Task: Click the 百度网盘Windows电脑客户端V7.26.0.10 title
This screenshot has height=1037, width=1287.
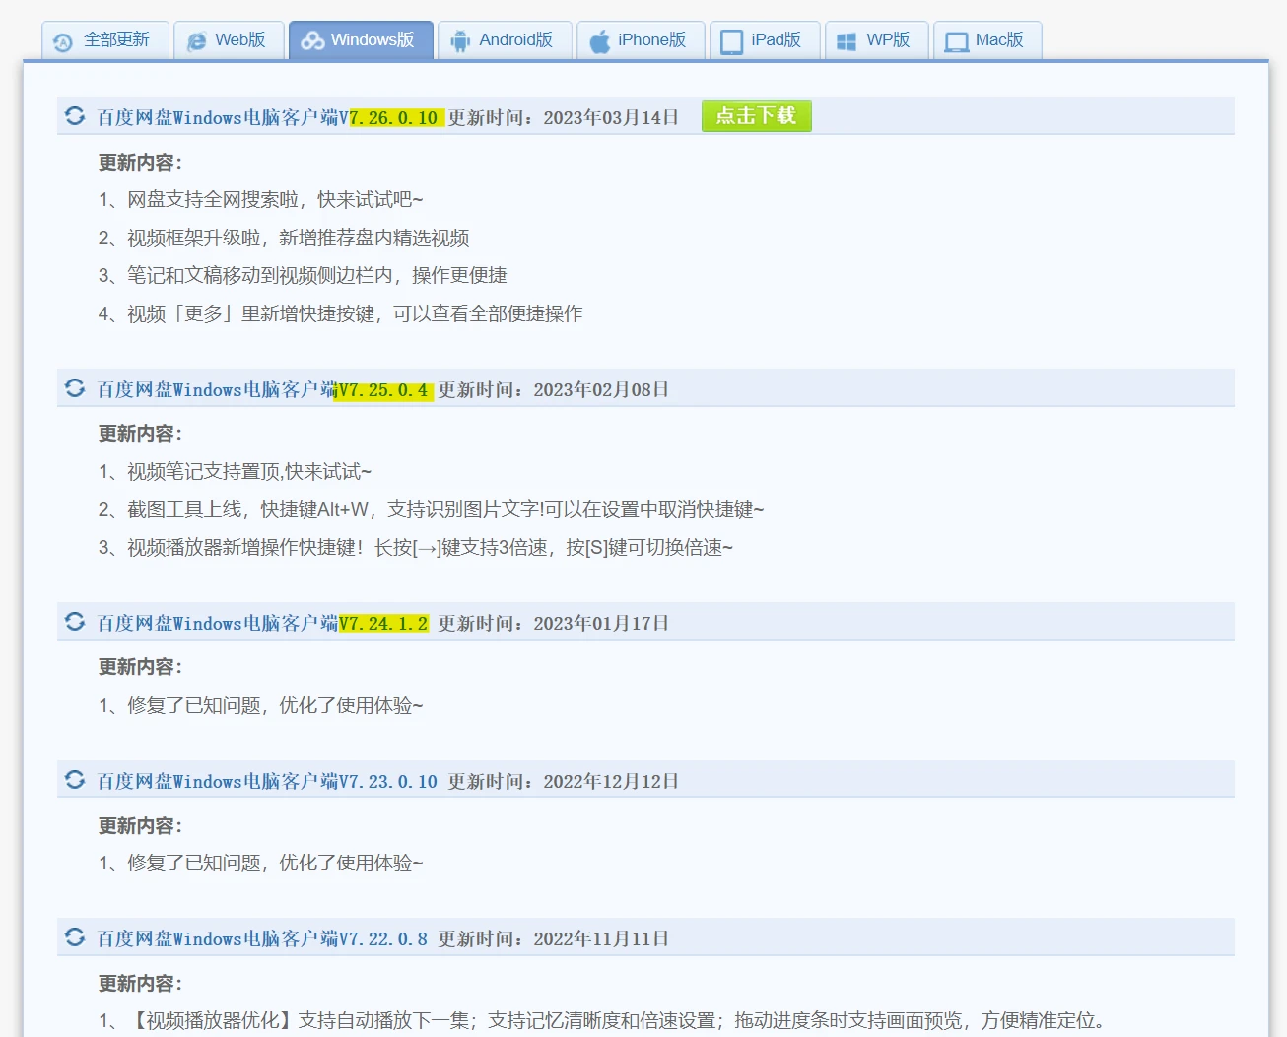Action: coord(267,118)
